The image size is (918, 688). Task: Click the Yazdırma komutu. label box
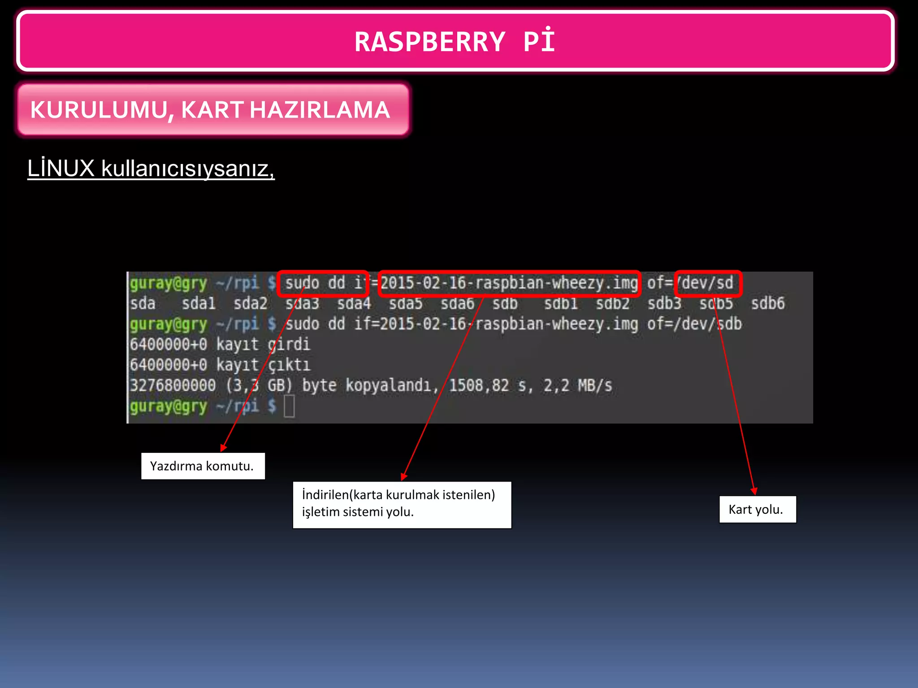pos(203,466)
